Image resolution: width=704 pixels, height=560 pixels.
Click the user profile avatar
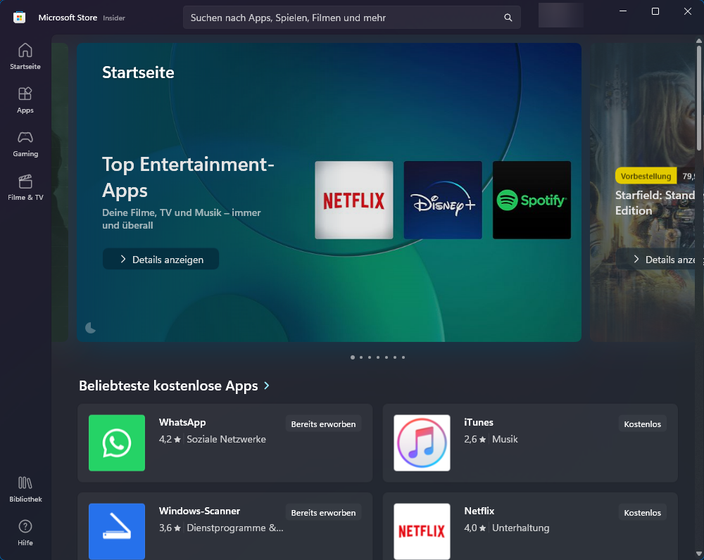(561, 15)
